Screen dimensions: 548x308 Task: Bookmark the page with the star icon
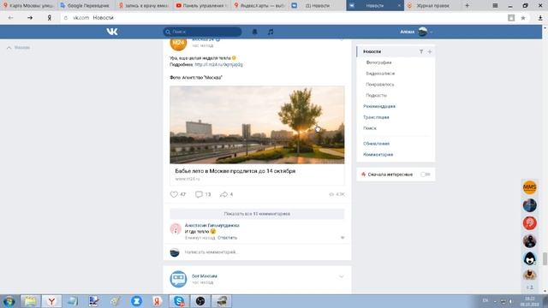tap(523, 18)
